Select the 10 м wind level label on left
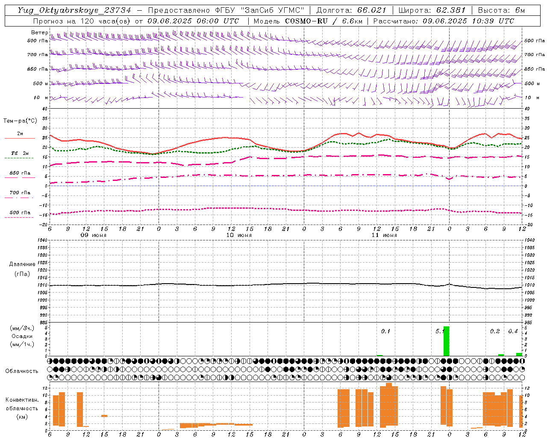Screen dimensions: 547x438 [41, 98]
